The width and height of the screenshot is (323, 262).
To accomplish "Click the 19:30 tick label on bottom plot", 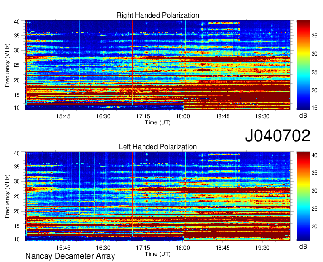I will click(x=262, y=248).
